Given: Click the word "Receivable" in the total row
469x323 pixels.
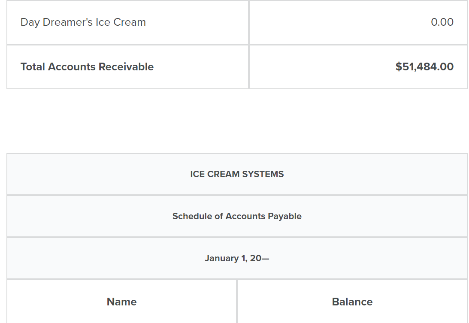Looking at the screenshot, I should (x=126, y=67).
